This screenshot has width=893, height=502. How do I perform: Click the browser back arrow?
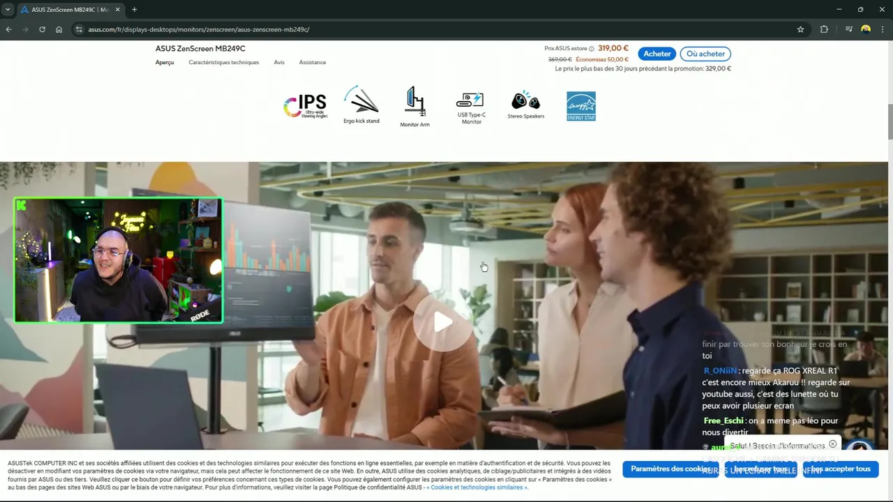8,29
